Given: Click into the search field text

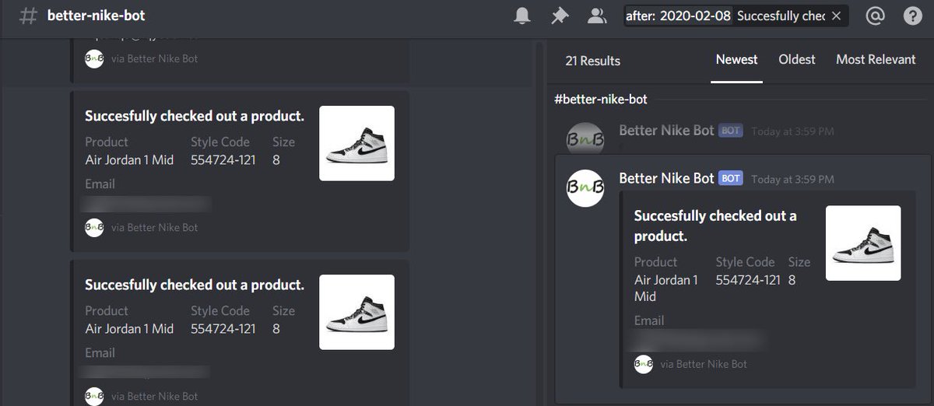Looking at the screenshot, I should tap(781, 16).
